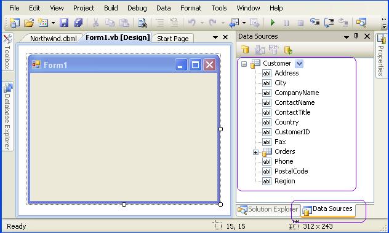Select the Form1 title bar in the designer

click(124, 65)
